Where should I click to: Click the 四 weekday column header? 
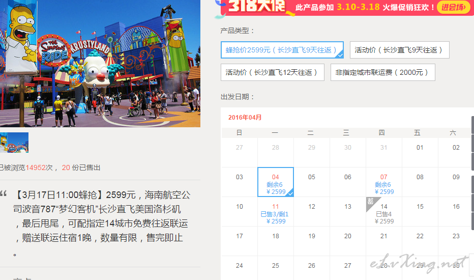coord(381,132)
